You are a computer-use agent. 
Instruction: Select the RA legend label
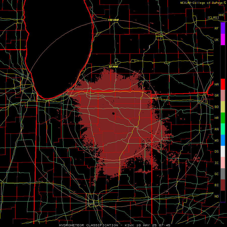[216, 129]
